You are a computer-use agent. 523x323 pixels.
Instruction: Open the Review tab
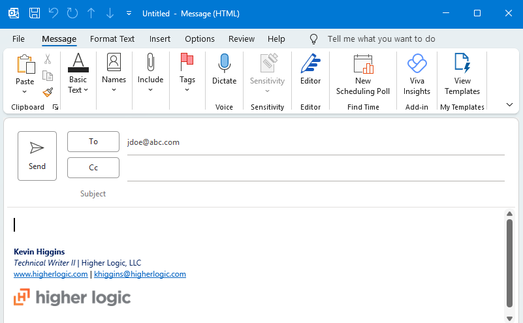[242, 39]
